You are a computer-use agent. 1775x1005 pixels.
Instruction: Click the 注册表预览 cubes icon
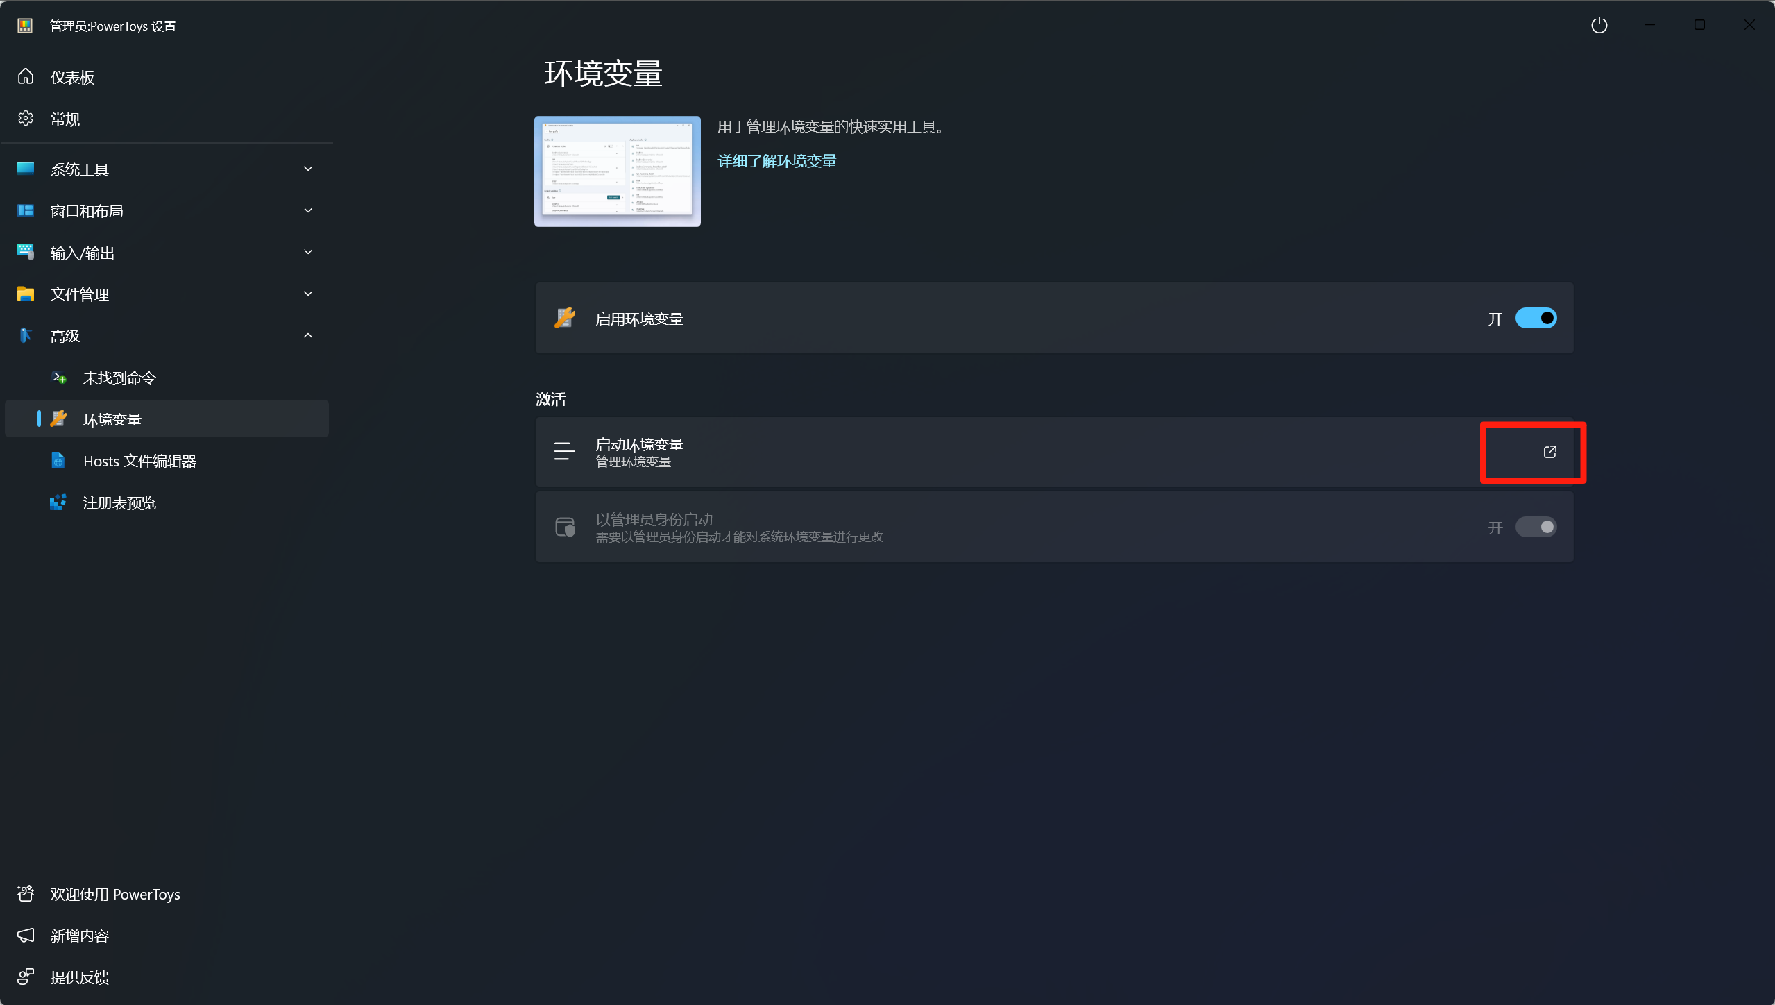coord(58,502)
